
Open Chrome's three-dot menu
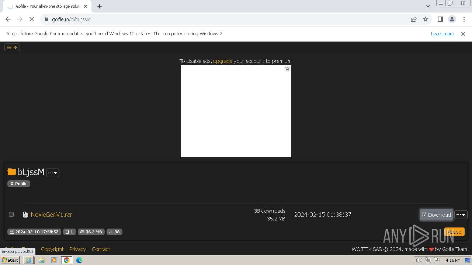463,19
